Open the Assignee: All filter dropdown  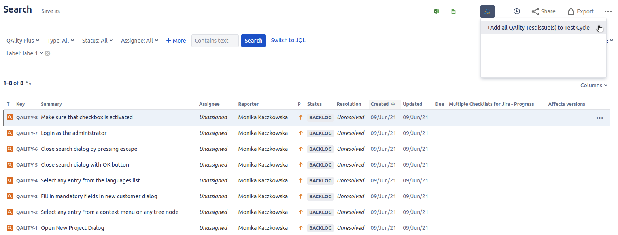tap(140, 40)
